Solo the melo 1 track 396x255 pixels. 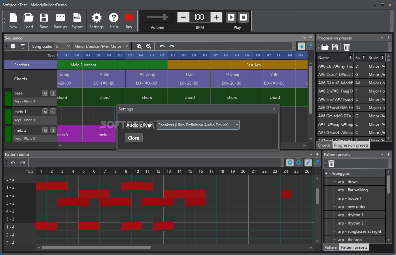53,112
